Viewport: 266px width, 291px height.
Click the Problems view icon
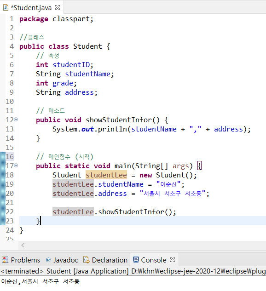pos(5,260)
